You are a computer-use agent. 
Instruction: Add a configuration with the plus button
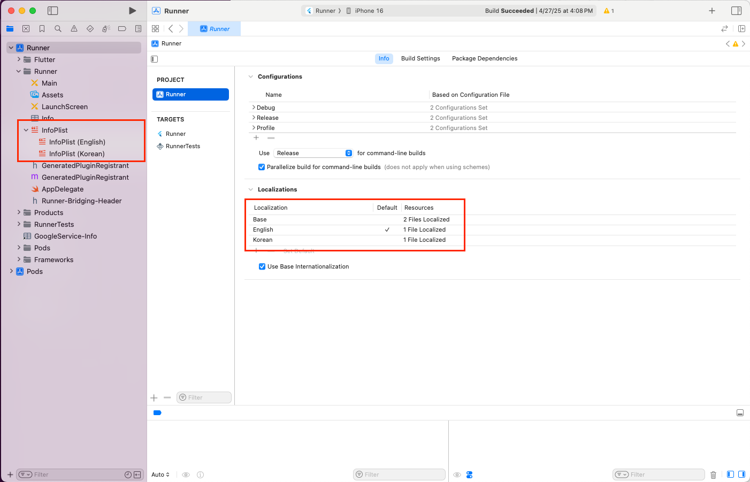pyautogui.click(x=256, y=138)
